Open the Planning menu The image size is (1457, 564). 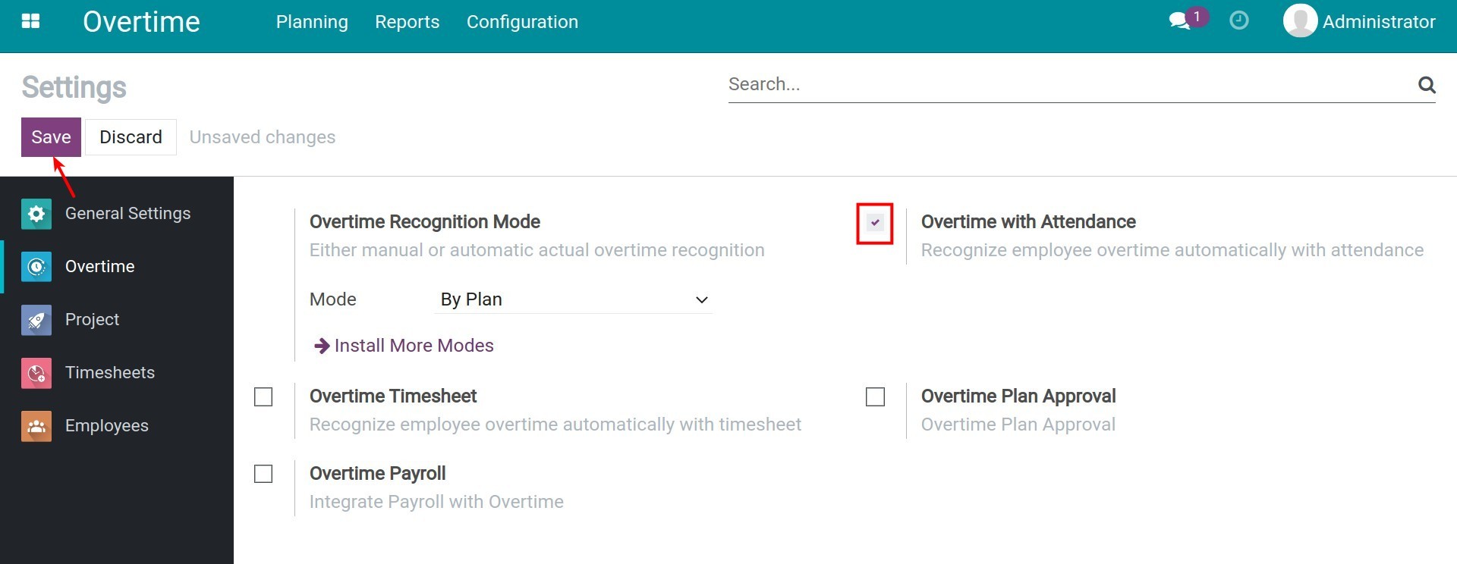(312, 22)
